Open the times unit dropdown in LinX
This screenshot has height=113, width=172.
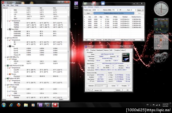click(x=140, y=10)
